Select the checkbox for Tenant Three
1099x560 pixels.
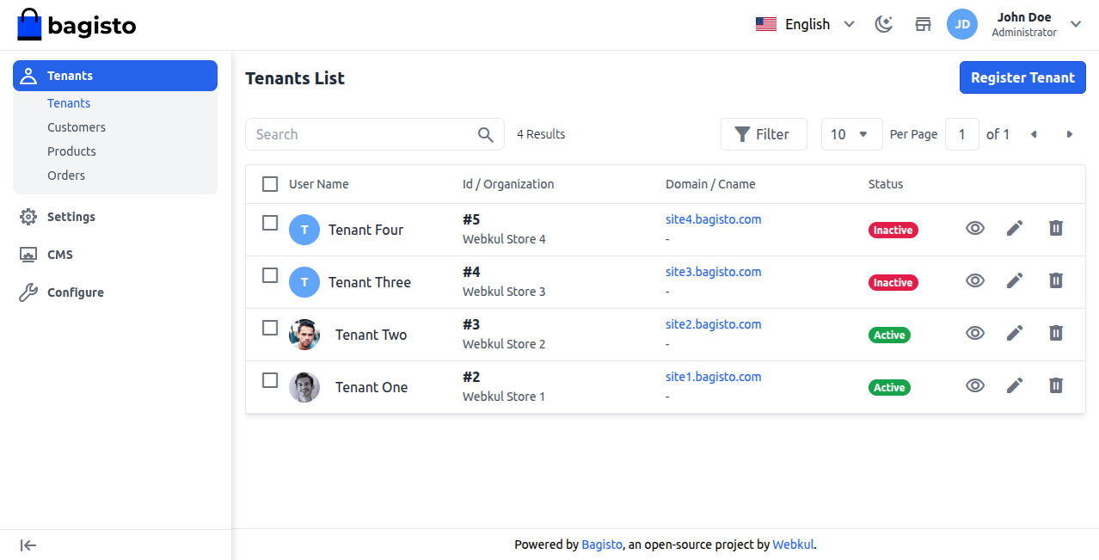270,275
